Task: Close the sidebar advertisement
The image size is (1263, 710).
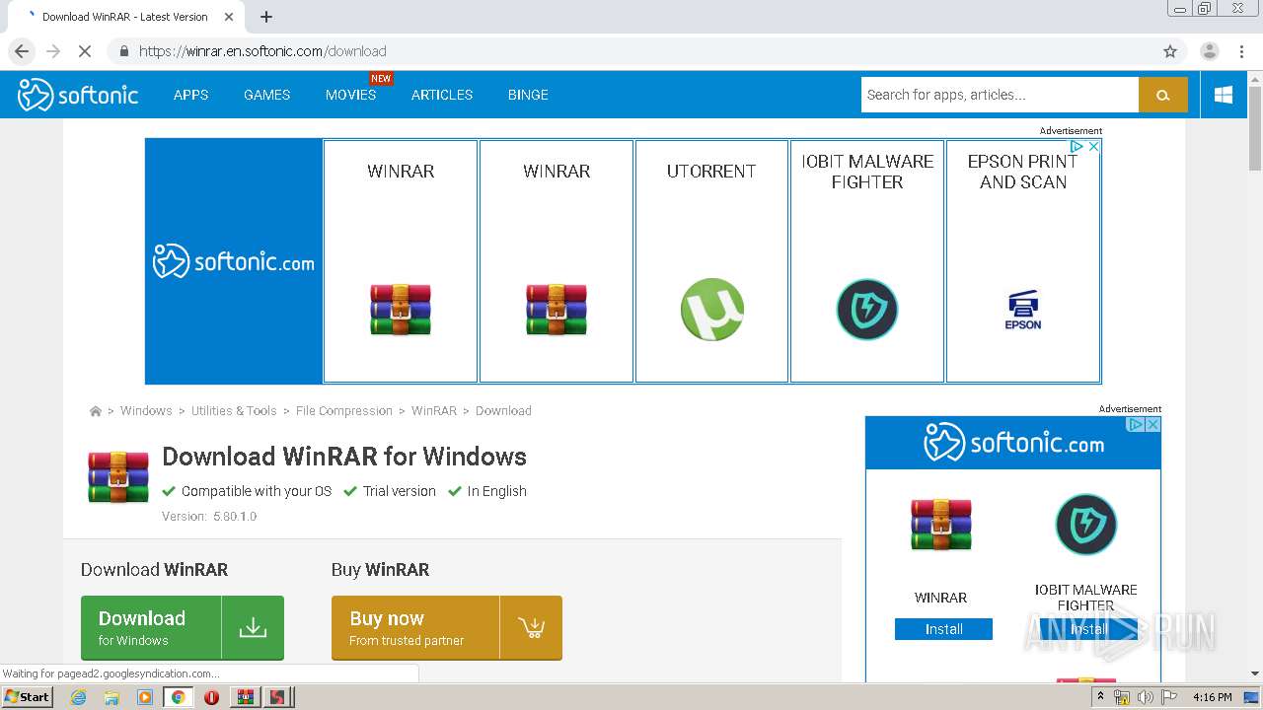Action: 1152,424
